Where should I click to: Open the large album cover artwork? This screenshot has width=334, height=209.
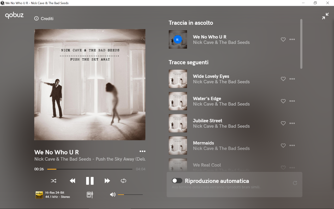click(x=90, y=85)
